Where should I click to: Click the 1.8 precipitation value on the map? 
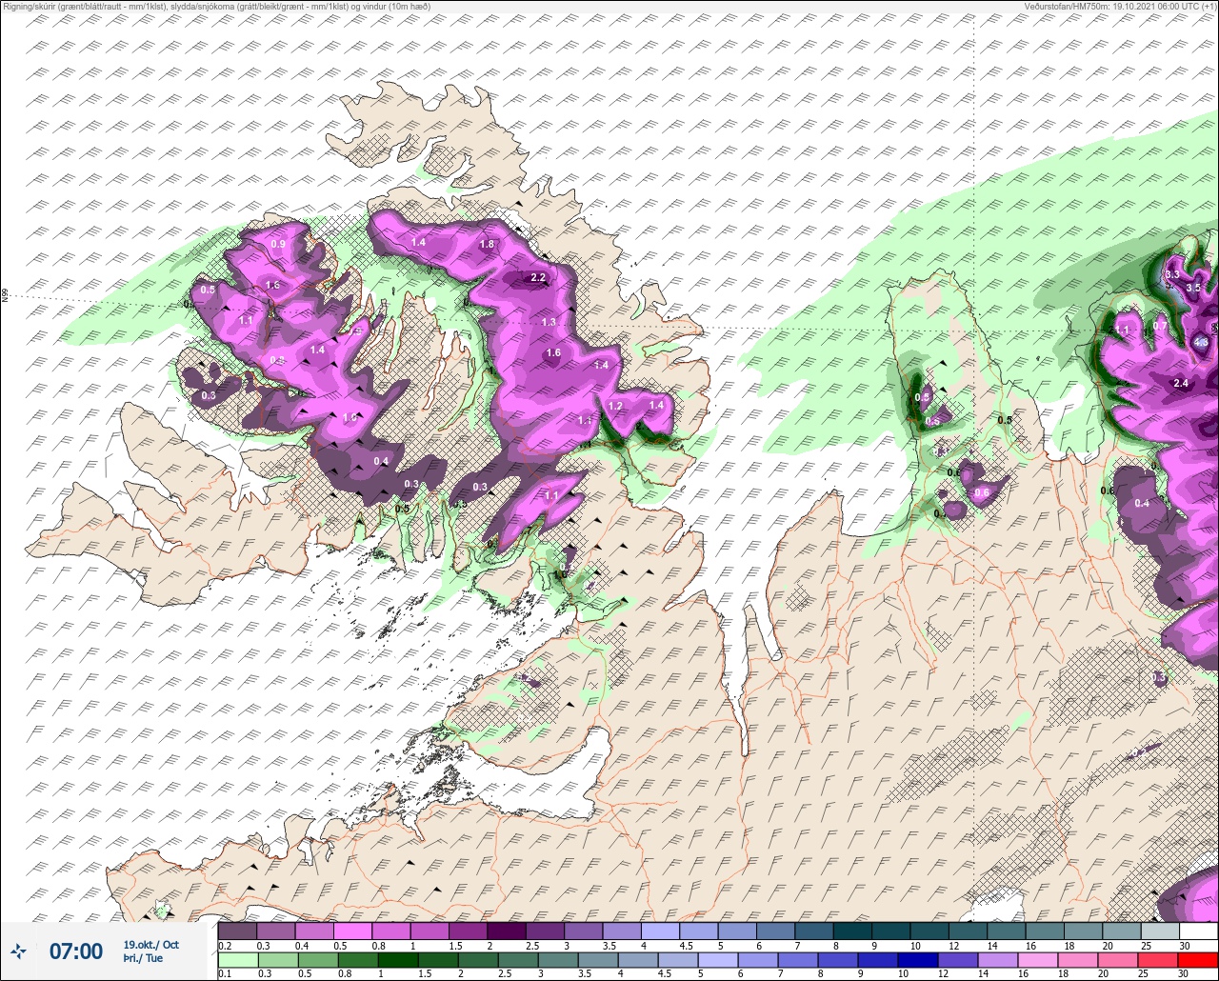pyautogui.click(x=487, y=245)
